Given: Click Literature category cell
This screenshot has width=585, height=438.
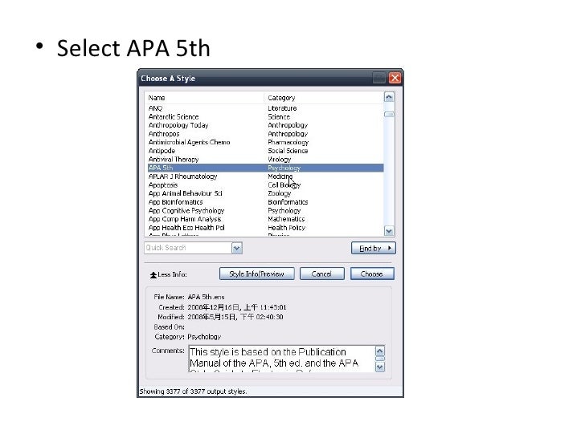Looking at the screenshot, I should (282, 108).
